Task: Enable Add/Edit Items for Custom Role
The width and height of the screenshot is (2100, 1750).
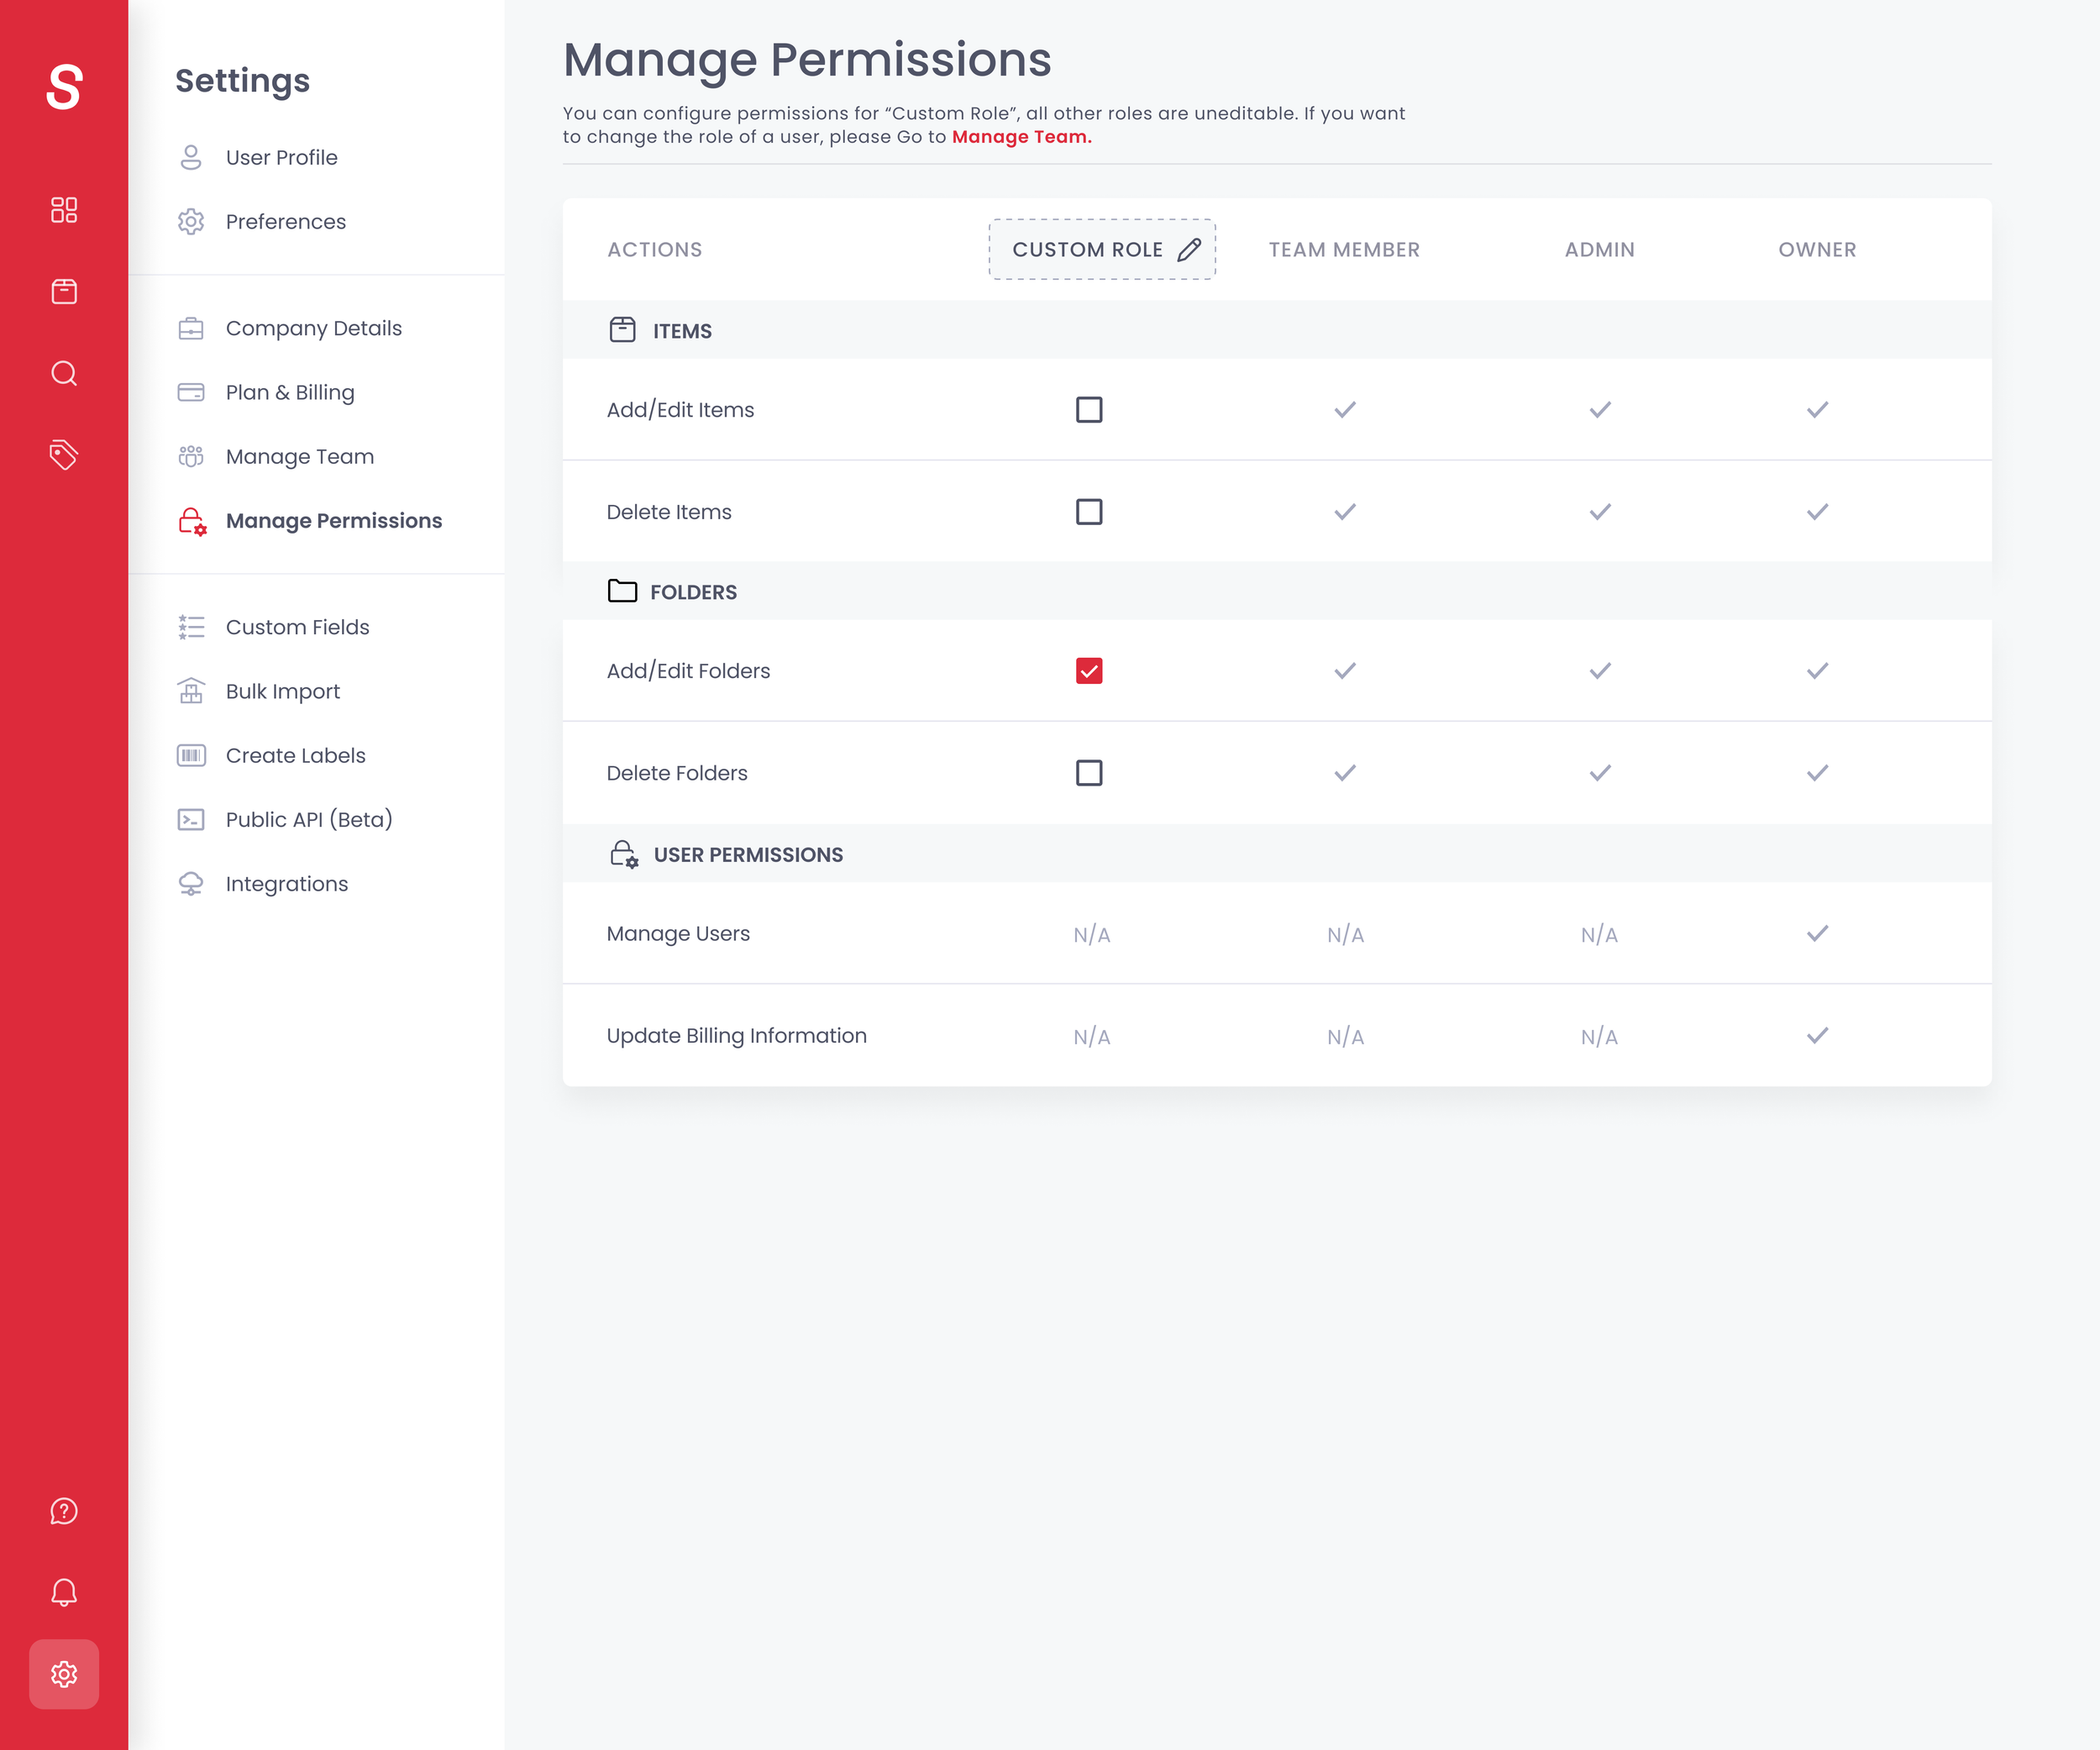Action: click(x=1089, y=410)
